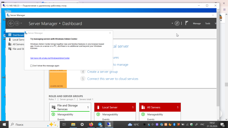Open aka.ms/WindowsAdminCenter info link
The width and height of the screenshot is (228, 128).
pyautogui.click(x=50, y=58)
